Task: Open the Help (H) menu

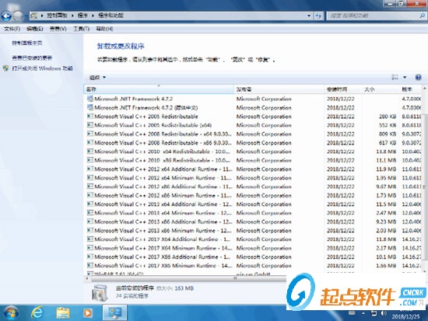Action: 104,29
